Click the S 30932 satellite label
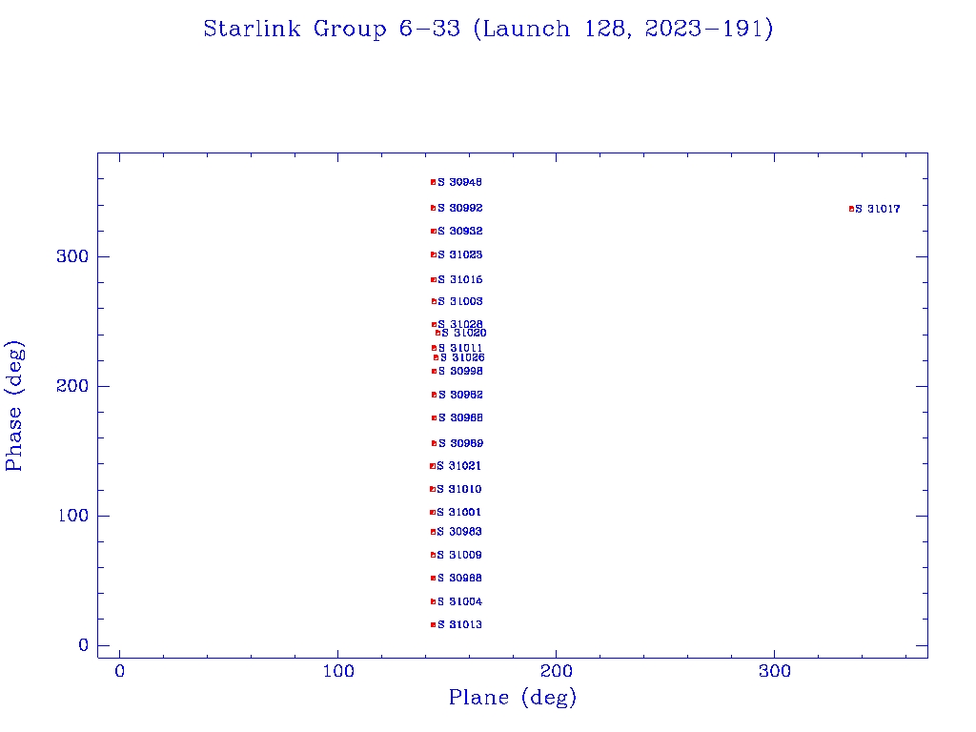This screenshot has width=976, height=732. pyautogui.click(x=460, y=231)
